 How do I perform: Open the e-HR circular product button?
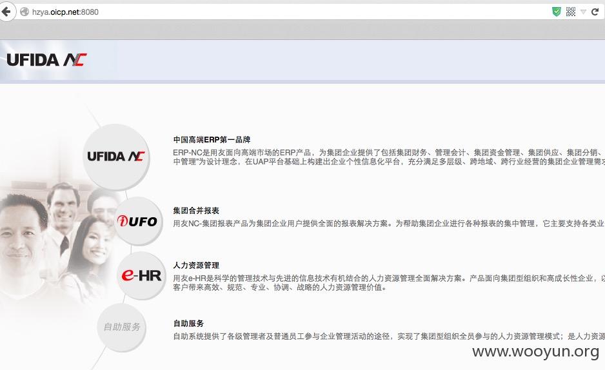(142, 276)
